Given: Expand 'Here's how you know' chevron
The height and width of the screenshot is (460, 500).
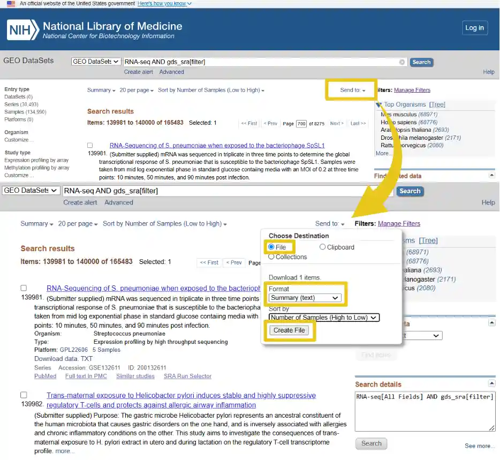Looking at the screenshot, I should 190,4.
